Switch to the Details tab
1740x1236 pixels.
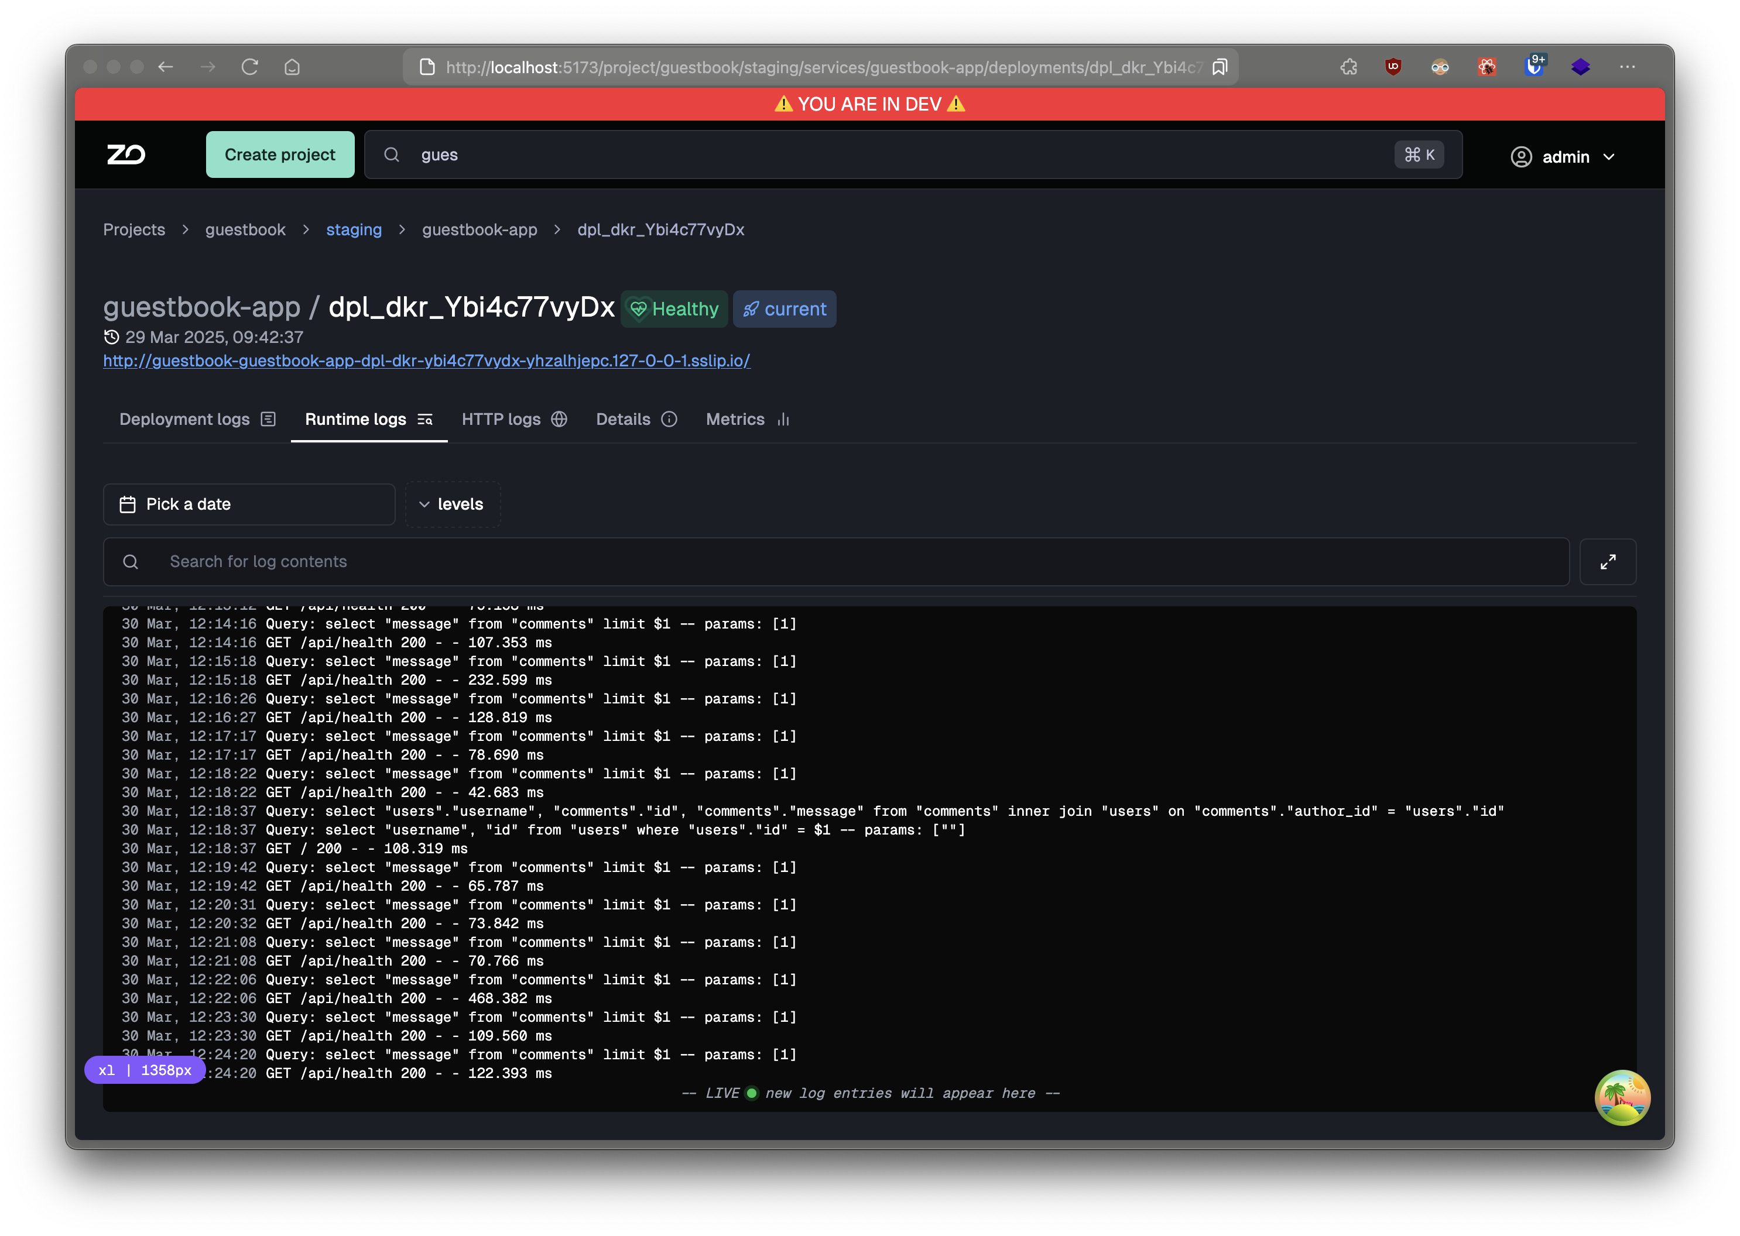[x=636, y=420]
